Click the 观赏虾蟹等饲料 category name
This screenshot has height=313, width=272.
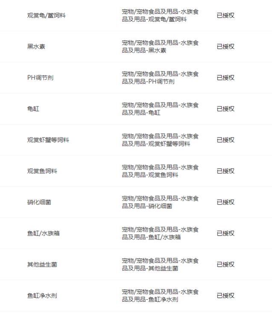(48, 140)
